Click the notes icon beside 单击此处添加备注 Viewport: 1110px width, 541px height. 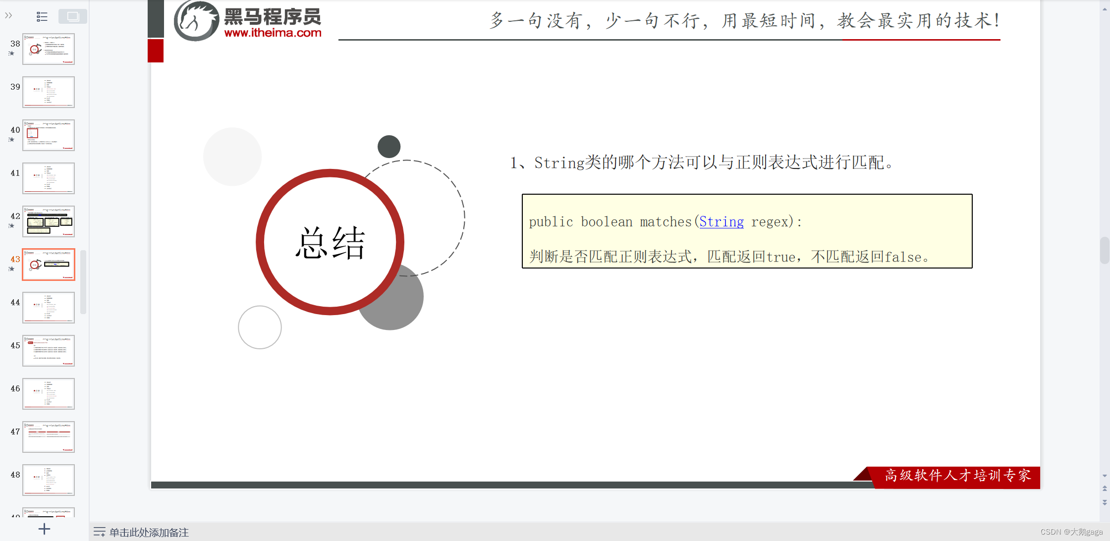pyautogui.click(x=99, y=532)
